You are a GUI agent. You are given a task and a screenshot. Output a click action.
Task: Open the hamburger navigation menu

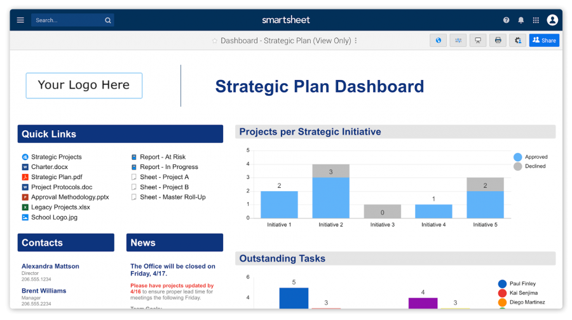(x=20, y=20)
